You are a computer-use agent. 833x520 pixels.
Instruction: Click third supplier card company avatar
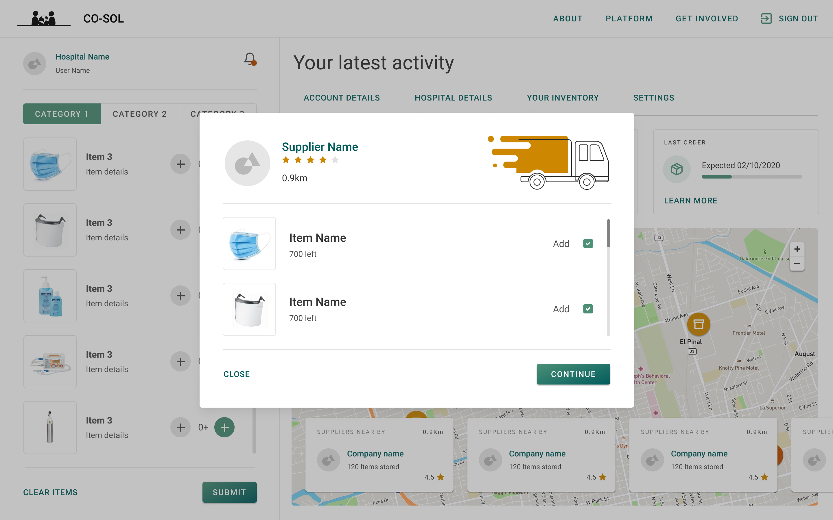click(652, 460)
